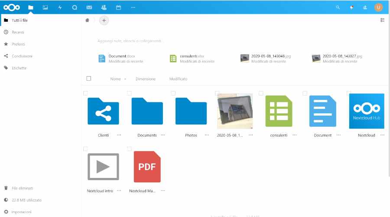This screenshot has height=217, width=390.
Task: Tick the select-all files checkbox
Action: (x=89, y=79)
